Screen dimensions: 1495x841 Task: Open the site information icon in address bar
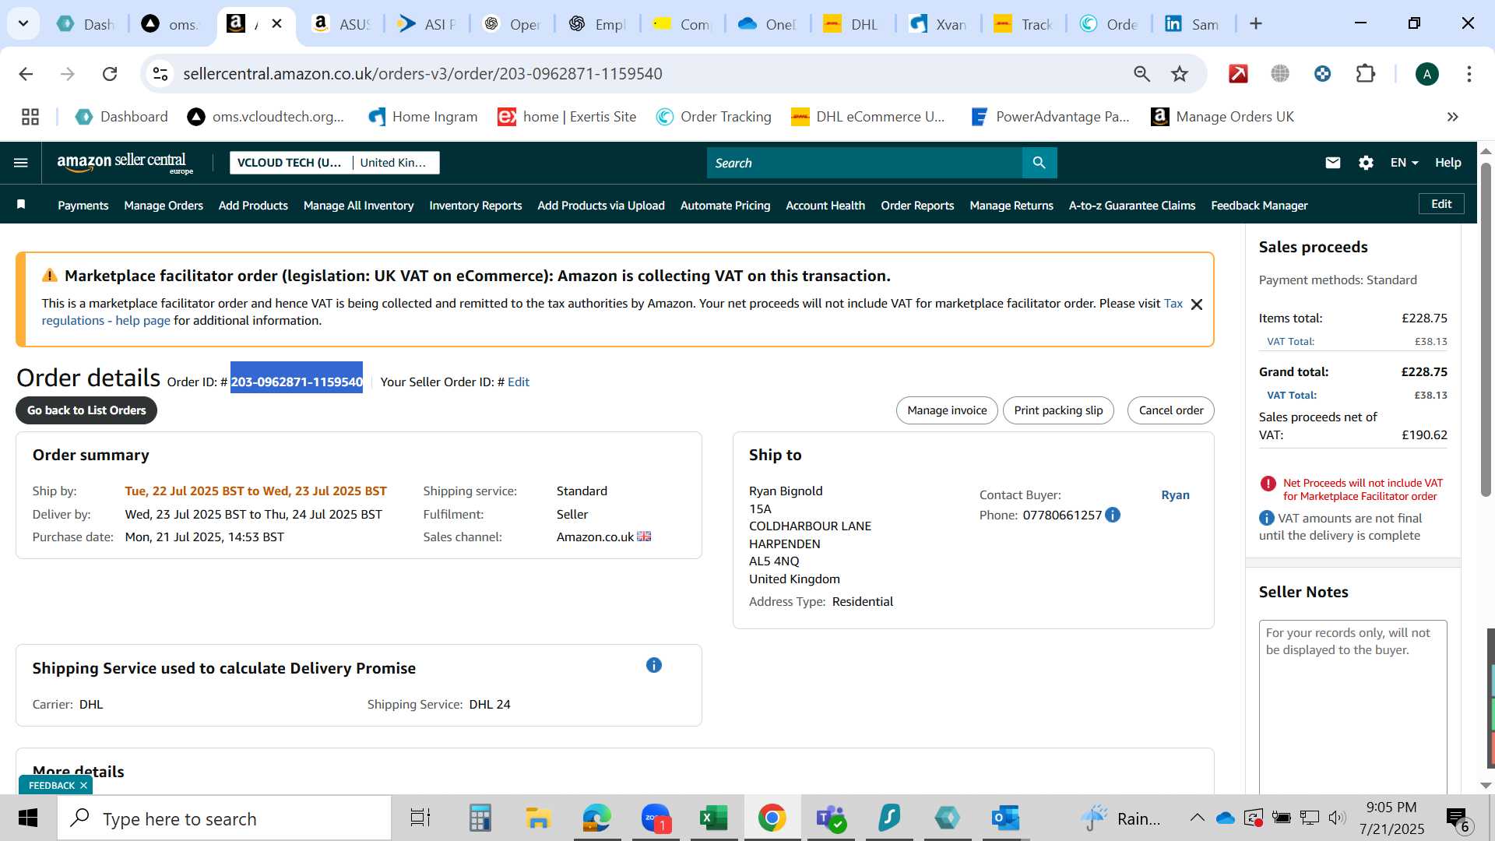[160, 74]
